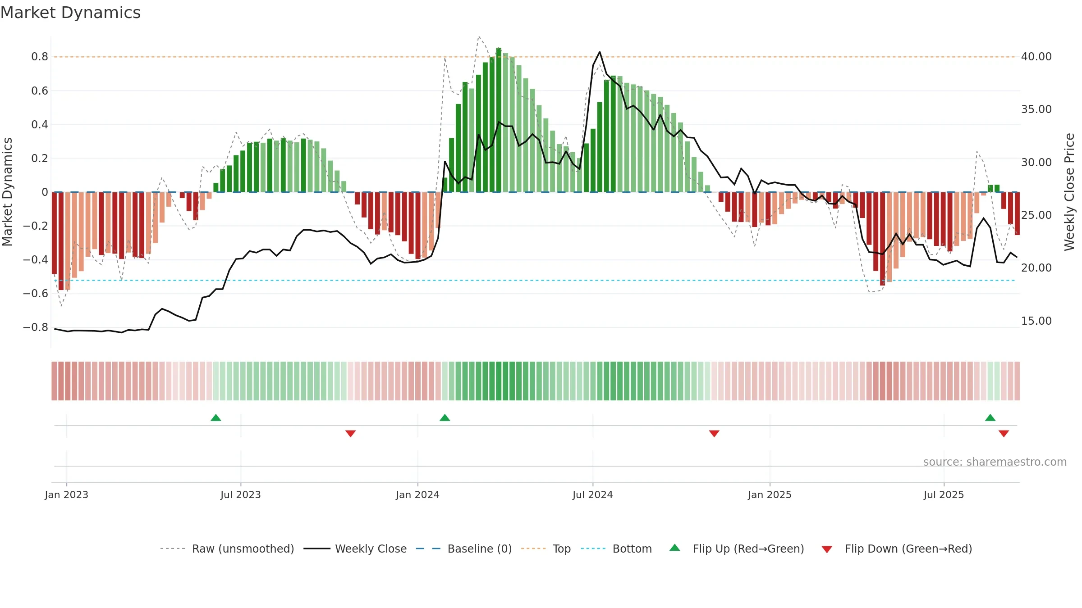This screenshot has height=608, width=1082.
Task: Toggle the Flip Up (Red→Green) legend entry
Action: [x=737, y=549]
